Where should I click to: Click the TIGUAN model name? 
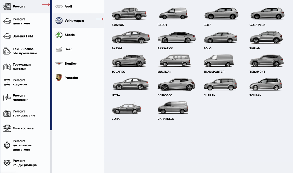coord(255,48)
